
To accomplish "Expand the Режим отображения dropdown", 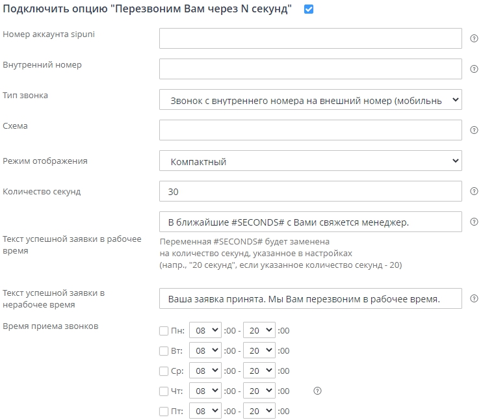I will (310, 161).
